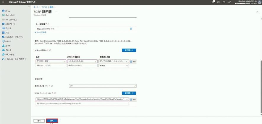The width and height of the screenshot is (262, 124).
Task: Open the 未構成 predefined value dropdown
Action: pyautogui.click(x=114, y=66)
